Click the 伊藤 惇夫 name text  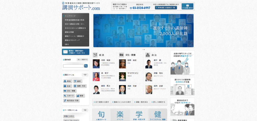158,73
